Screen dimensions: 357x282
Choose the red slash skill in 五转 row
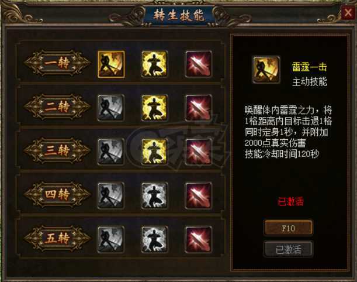(199, 239)
